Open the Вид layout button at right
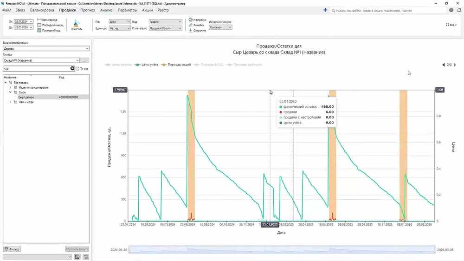This screenshot has width=464, height=261. (x=451, y=25)
